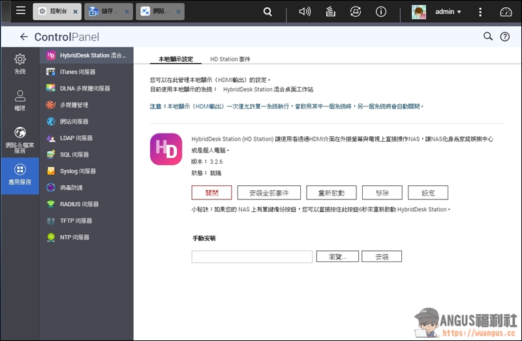The image size is (522, 341).
Task: Open the dashboard gauge icon
Action: (x=506, y=12)
